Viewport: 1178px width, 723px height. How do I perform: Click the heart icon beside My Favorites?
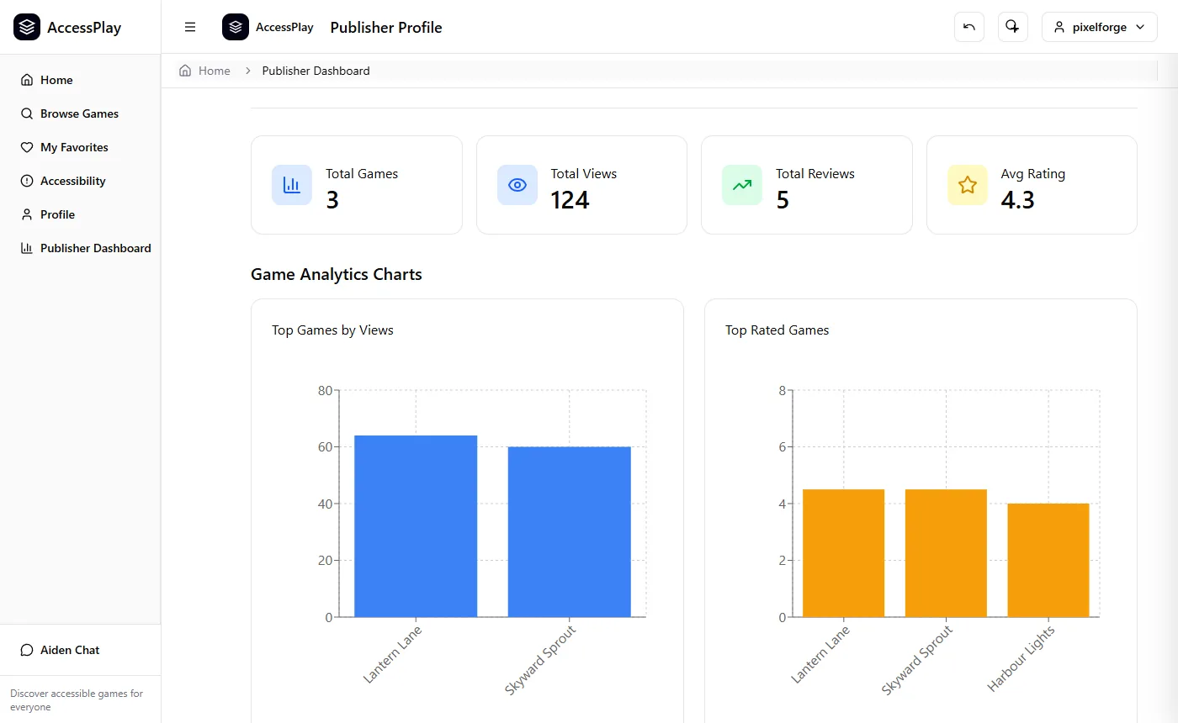coord(27,147)
